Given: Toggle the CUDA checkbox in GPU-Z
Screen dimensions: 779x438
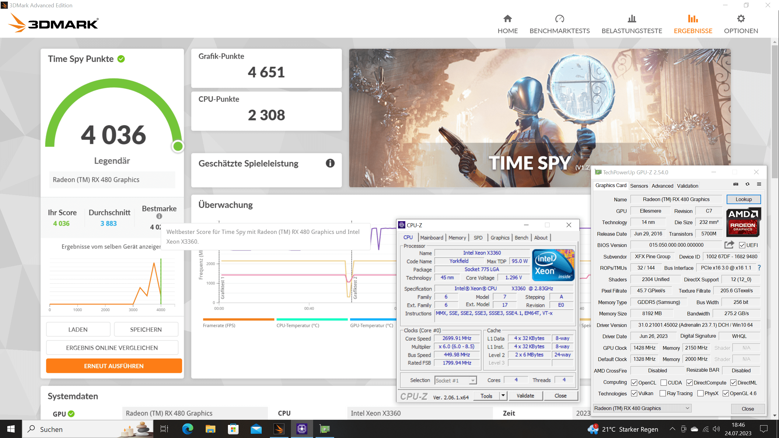Looking at the screenshot, I should pyautogui.click(x=664, y=383).
